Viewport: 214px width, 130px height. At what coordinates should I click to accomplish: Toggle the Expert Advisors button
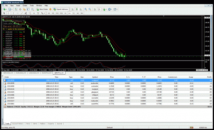tap(61, 9)
